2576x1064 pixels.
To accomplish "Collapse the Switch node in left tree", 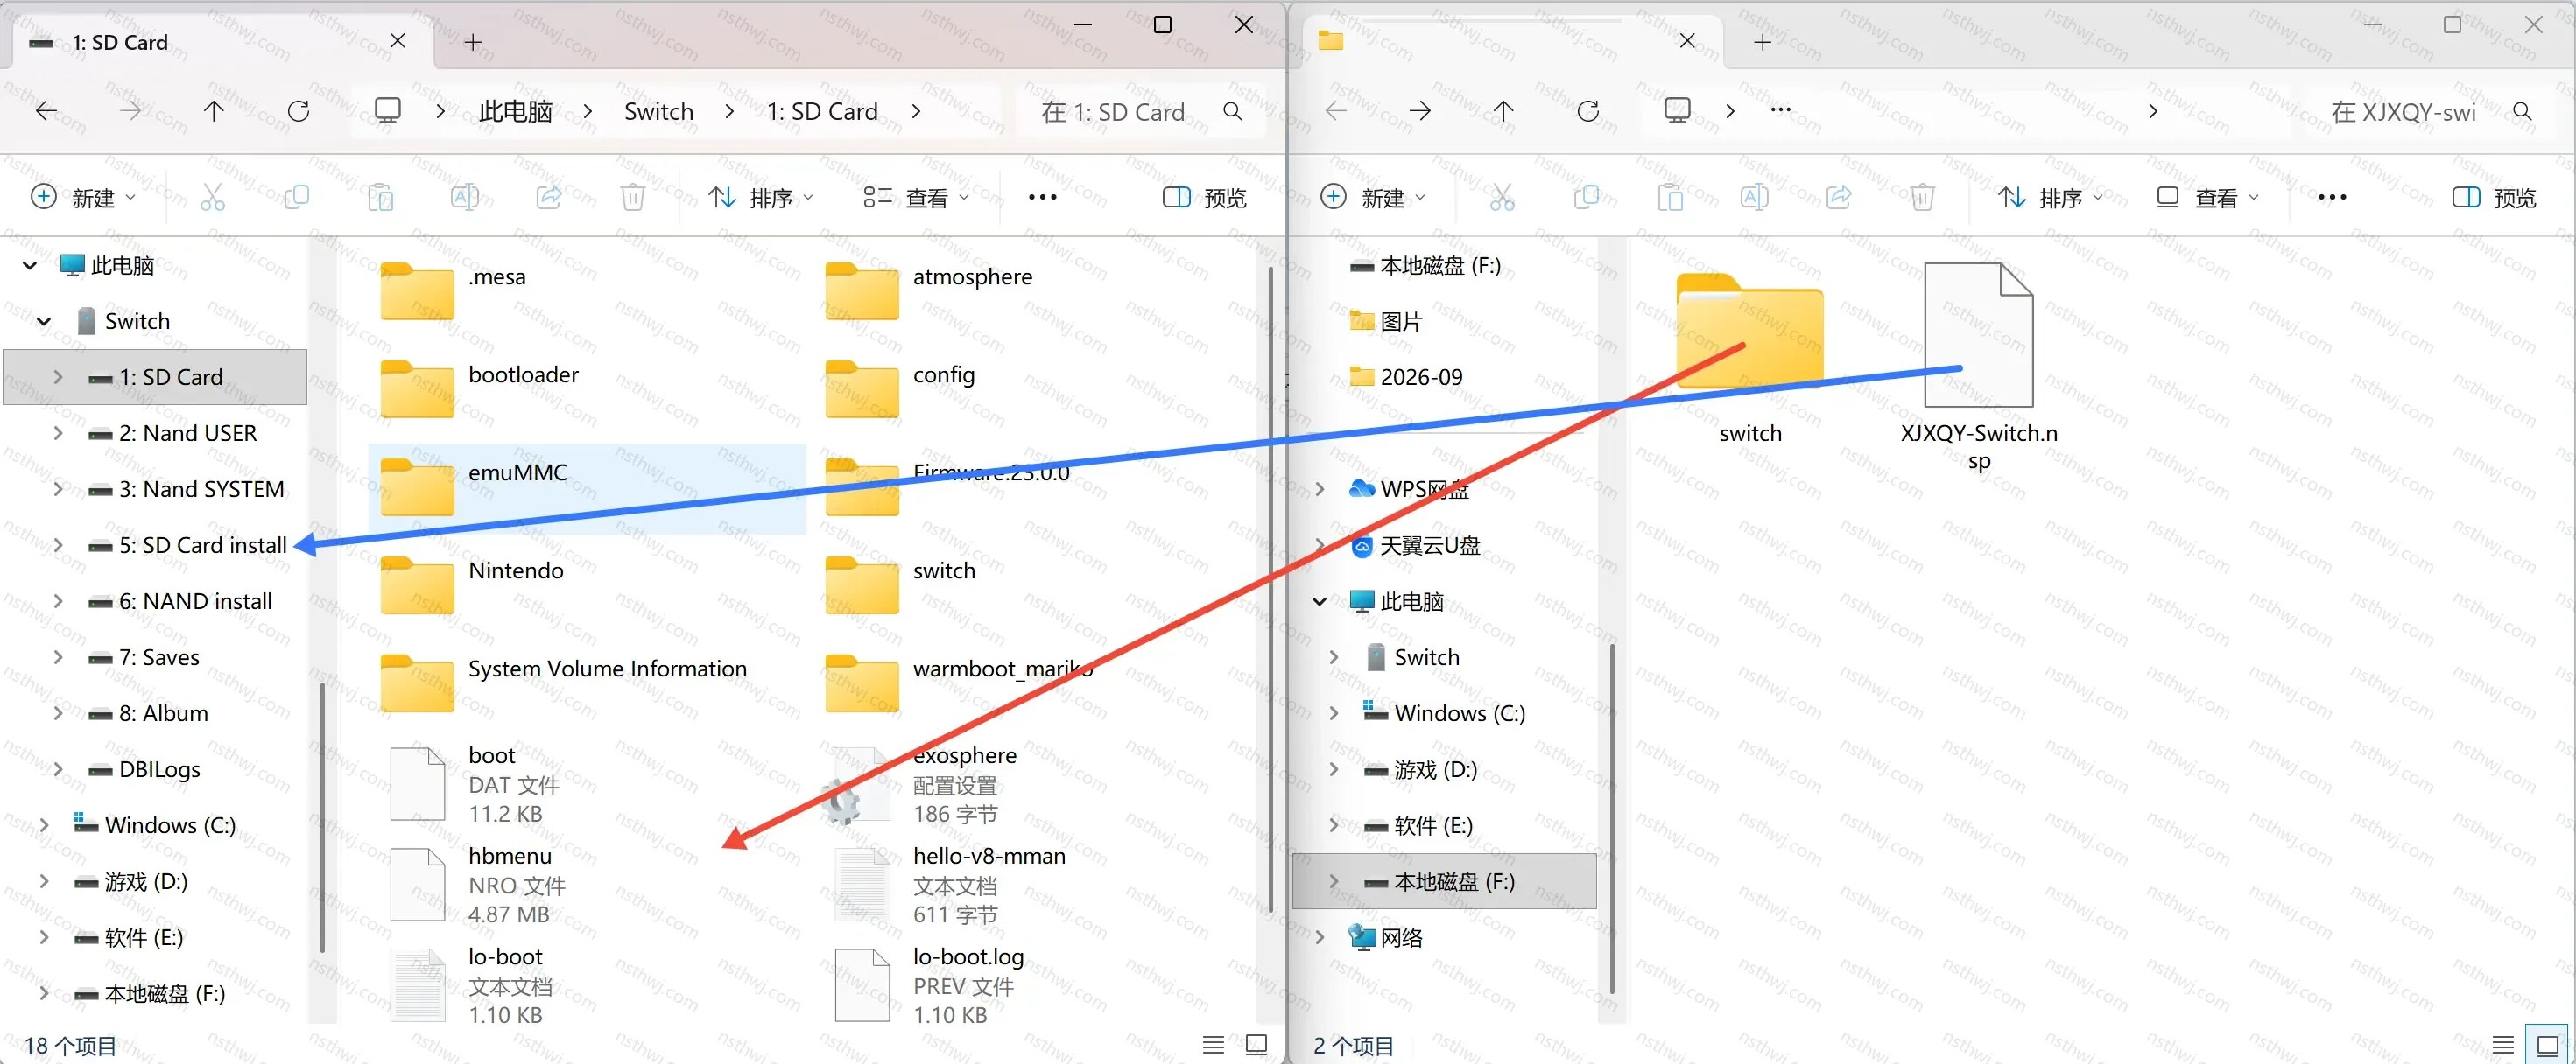I will pyautogui.click(x=44, y=321).
